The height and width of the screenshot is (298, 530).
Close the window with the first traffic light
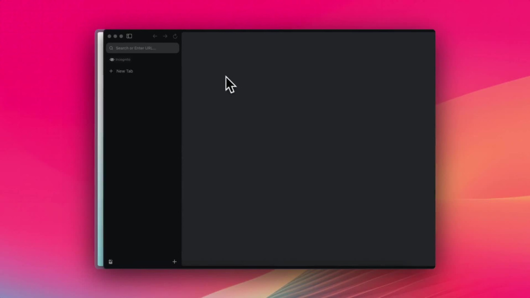click(110, 36)
